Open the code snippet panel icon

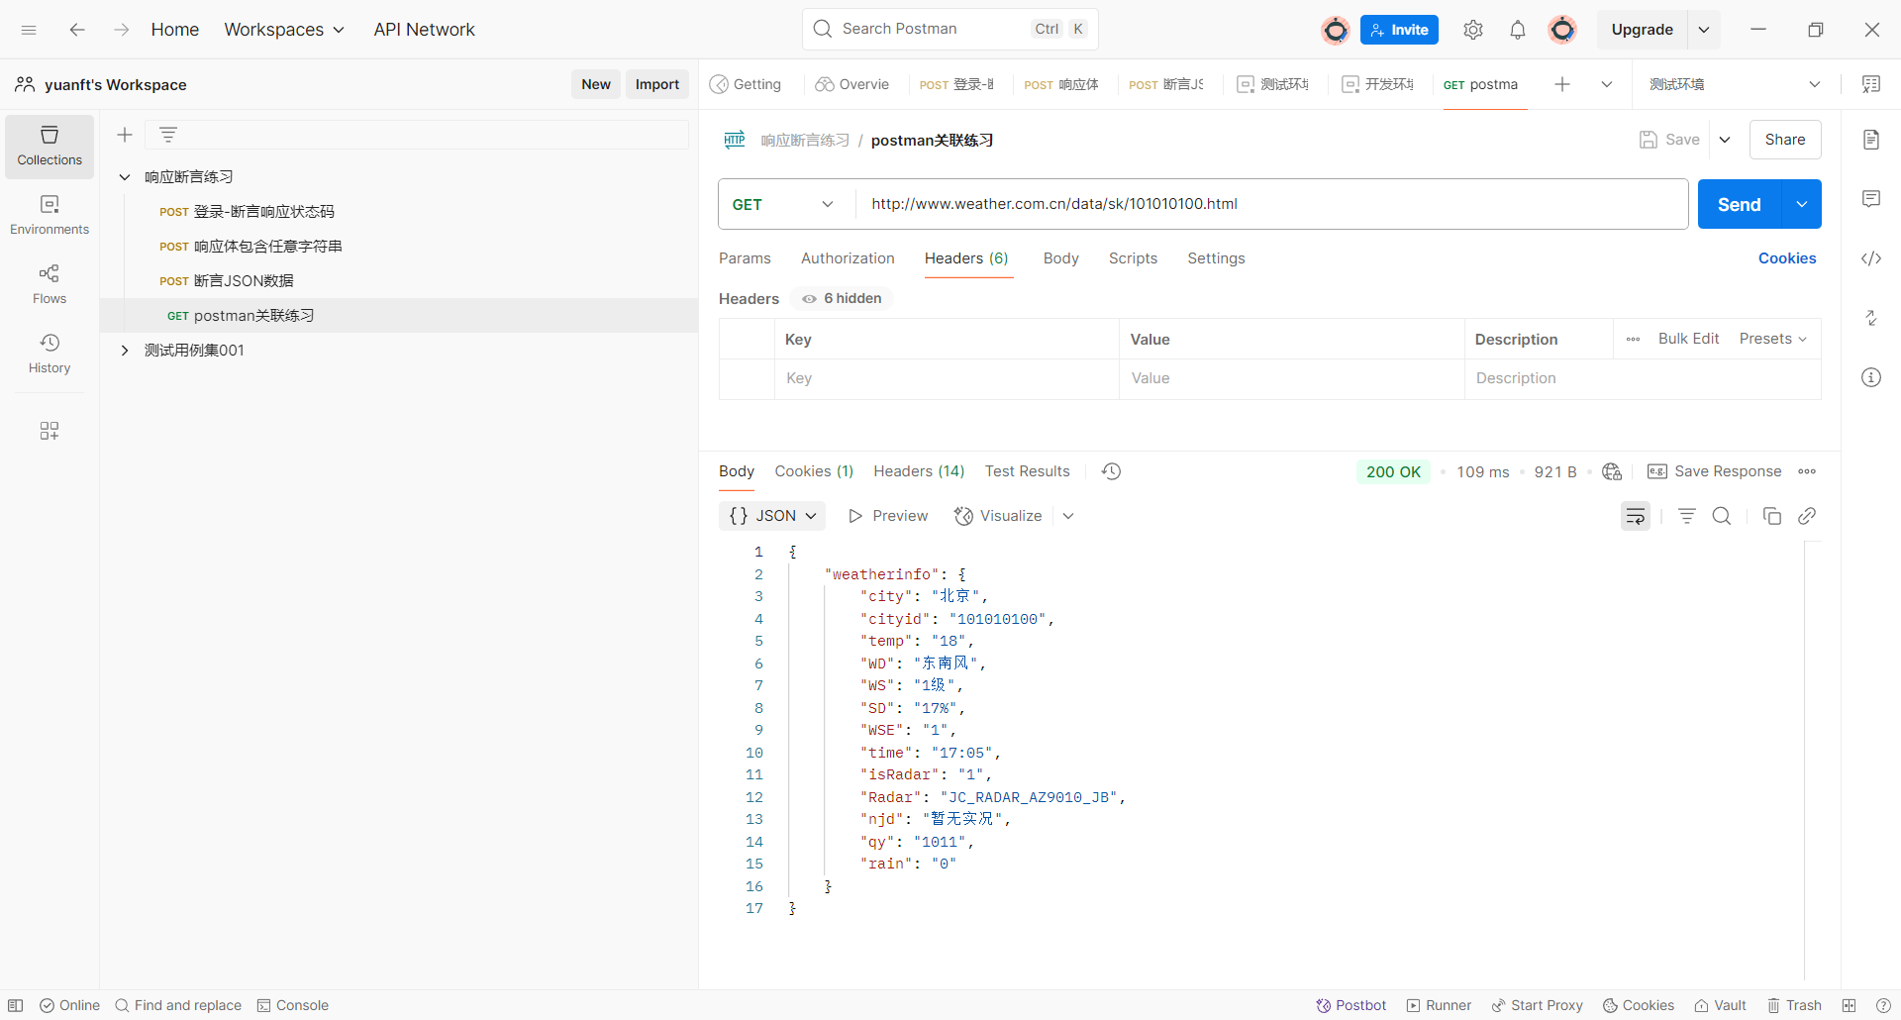(1871, 258)
